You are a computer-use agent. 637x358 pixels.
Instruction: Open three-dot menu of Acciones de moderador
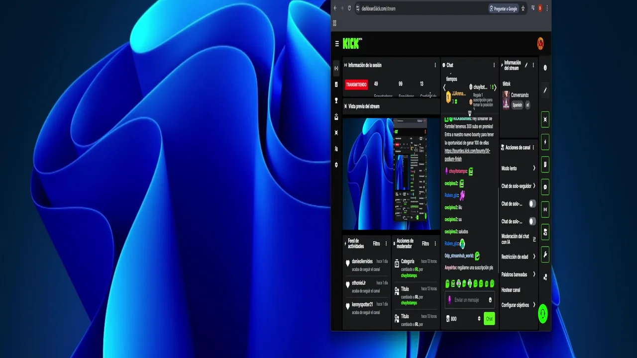coord(435,244)
